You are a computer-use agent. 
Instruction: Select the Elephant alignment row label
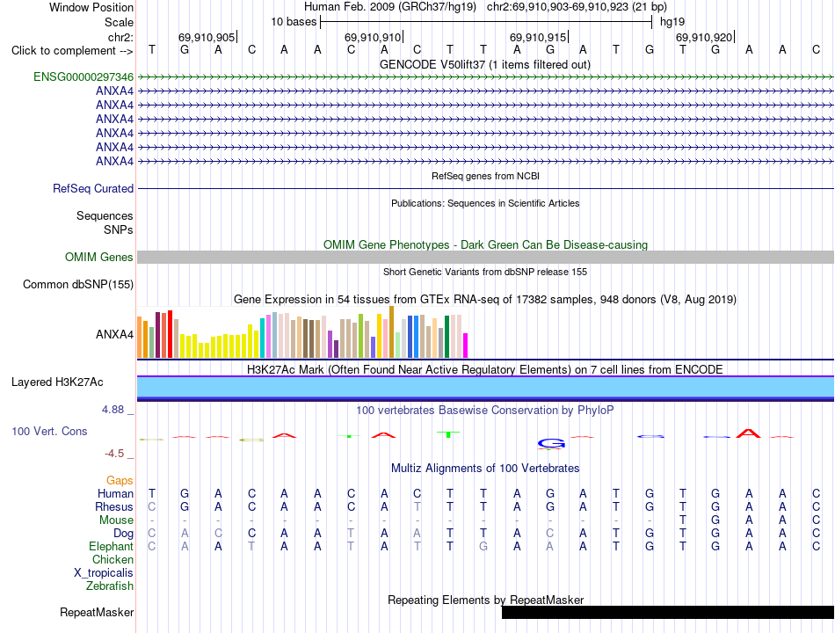(112, 546)
